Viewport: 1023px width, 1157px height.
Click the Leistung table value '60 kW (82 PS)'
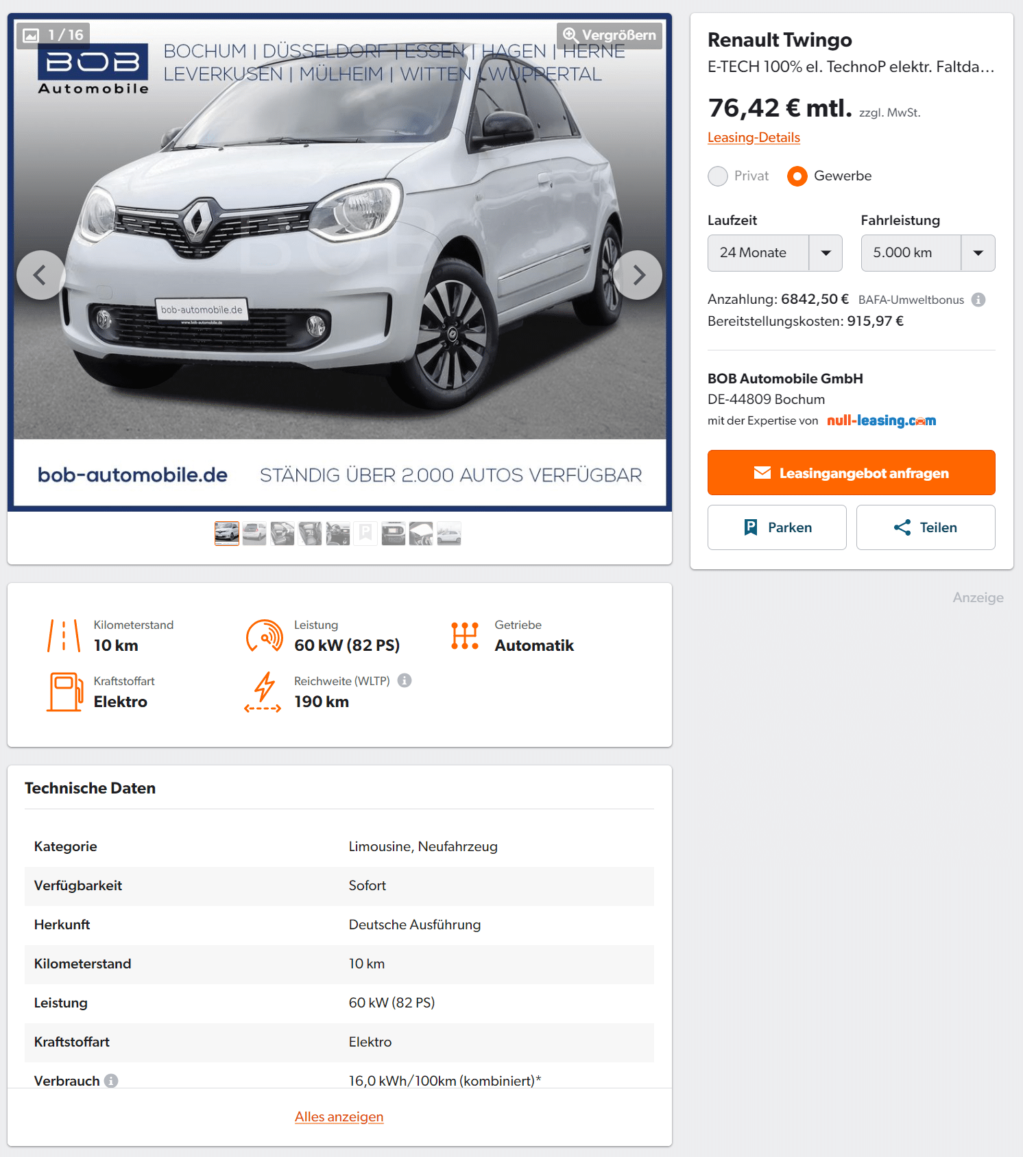[x=392, y=1003]
